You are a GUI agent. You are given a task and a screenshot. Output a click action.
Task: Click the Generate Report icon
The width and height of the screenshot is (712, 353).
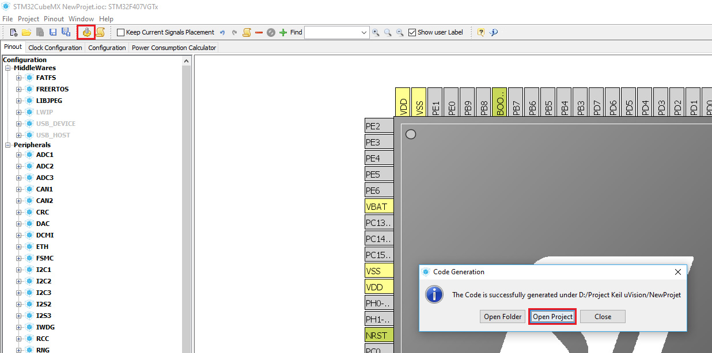tap(100, 32)
